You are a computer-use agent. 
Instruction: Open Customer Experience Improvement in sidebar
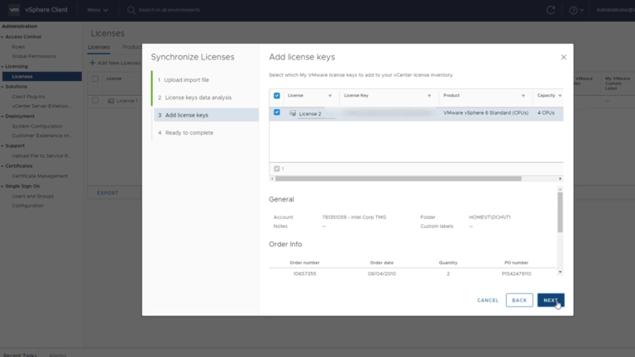41,136
